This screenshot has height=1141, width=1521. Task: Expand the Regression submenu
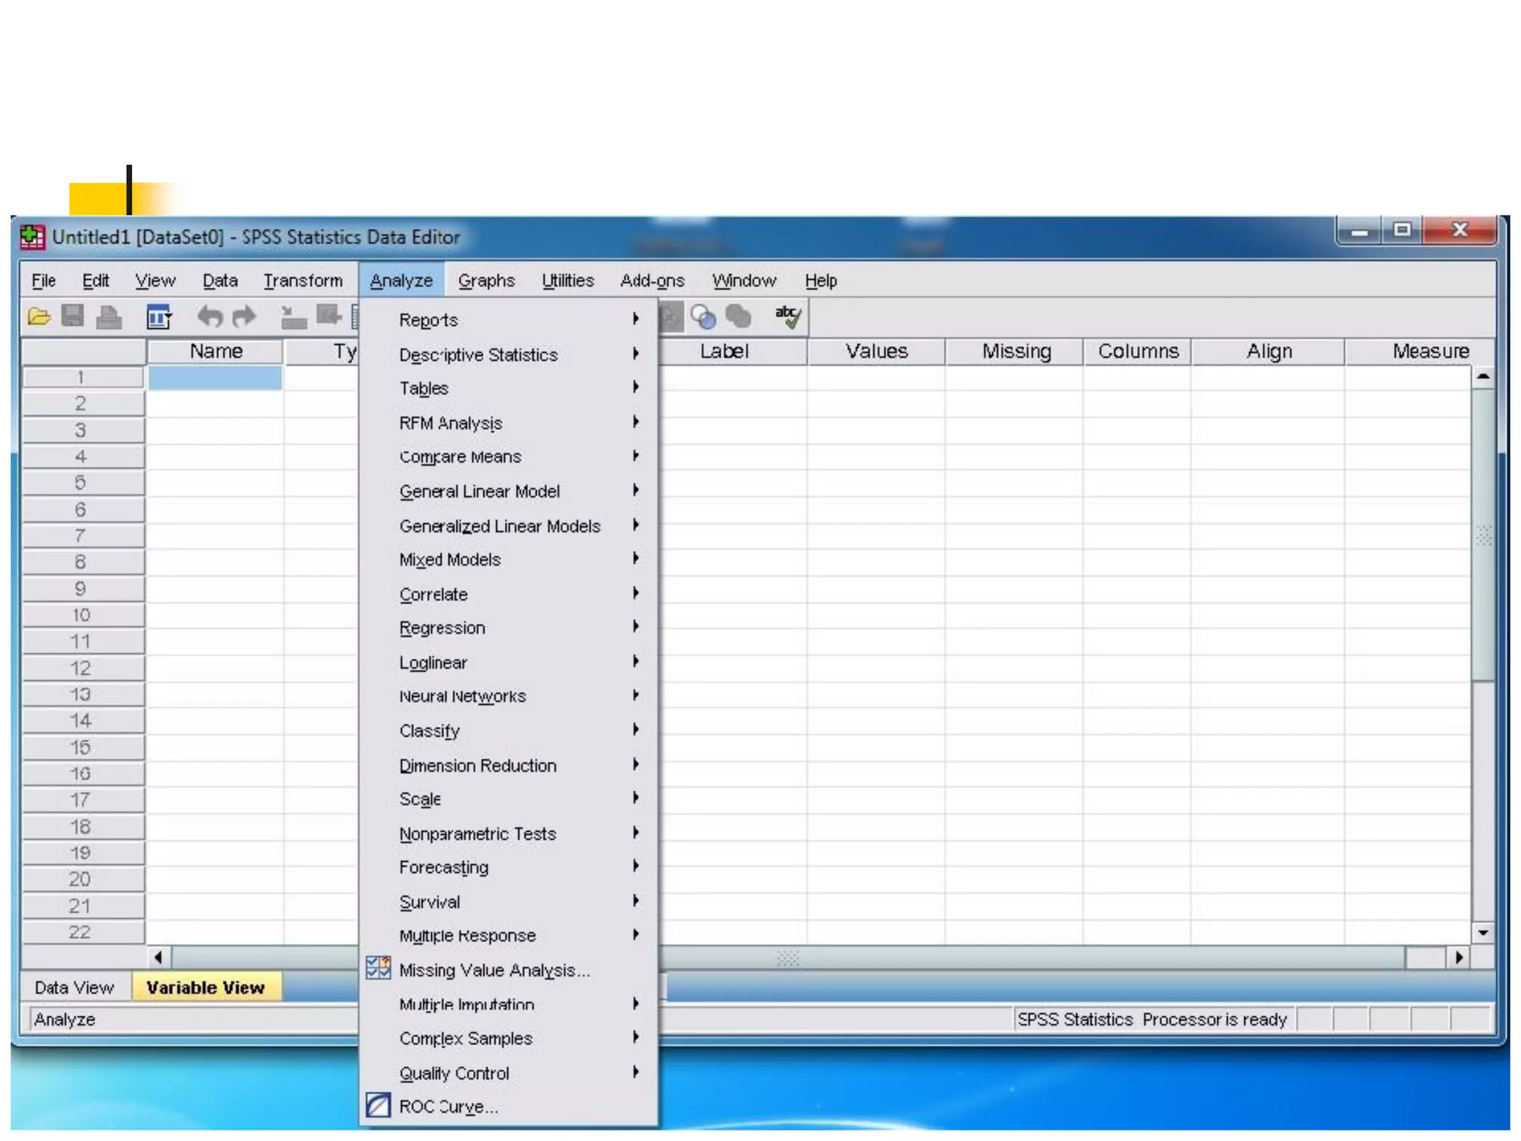point(442,628)
